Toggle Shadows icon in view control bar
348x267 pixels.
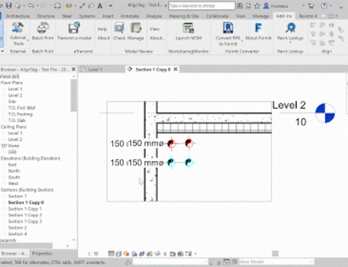134,254
